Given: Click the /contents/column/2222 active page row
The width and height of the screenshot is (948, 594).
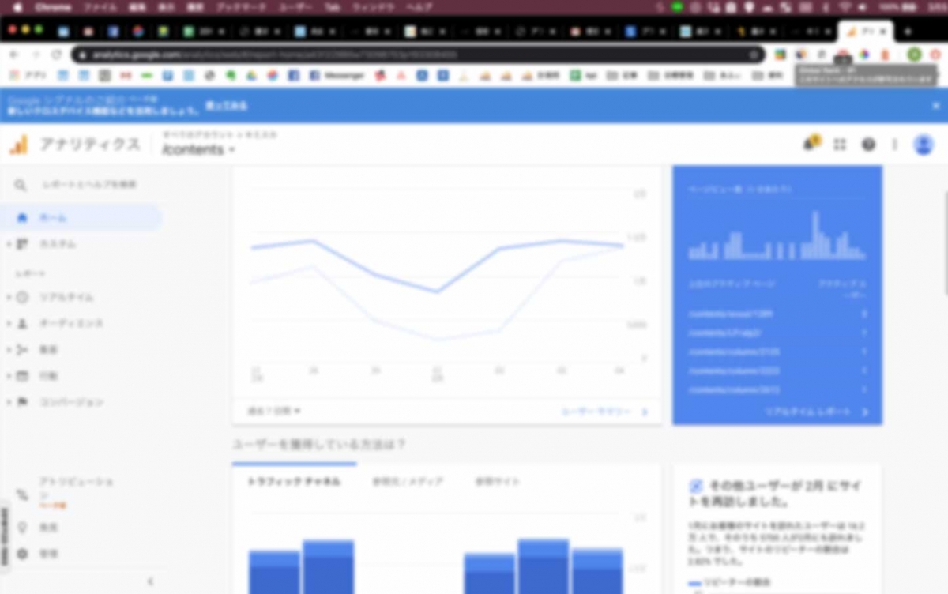Looking at the screenshot, I should point(777,370).
